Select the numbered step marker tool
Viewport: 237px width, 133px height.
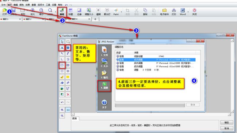(68, 48)
